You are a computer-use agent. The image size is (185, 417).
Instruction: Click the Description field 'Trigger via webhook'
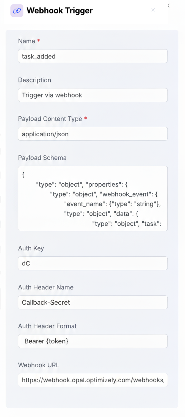point(93,95)
